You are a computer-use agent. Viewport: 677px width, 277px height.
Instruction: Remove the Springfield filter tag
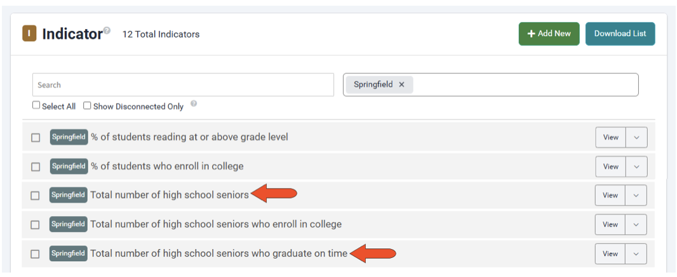[x=401, y=84]
